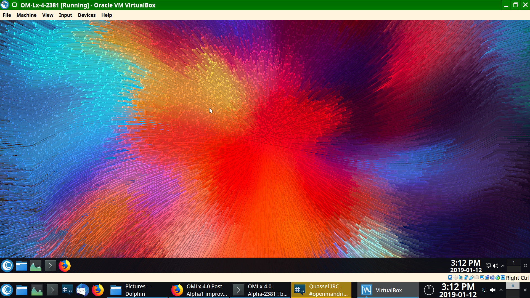This screenshot has height=298, width=530.
Task: Select the top virtual desktop in host pager
Action: [513, 286]
